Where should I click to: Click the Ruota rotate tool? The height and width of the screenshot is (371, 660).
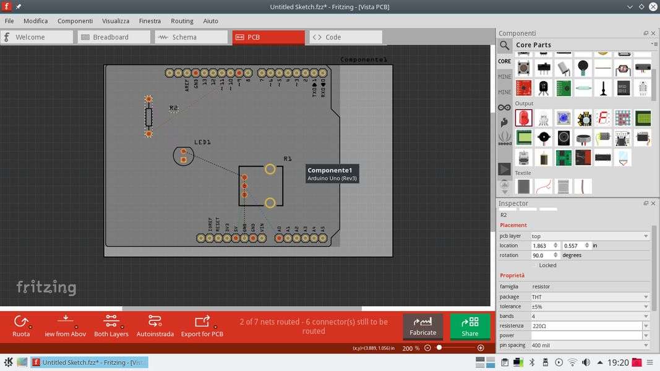click(21, 326)
